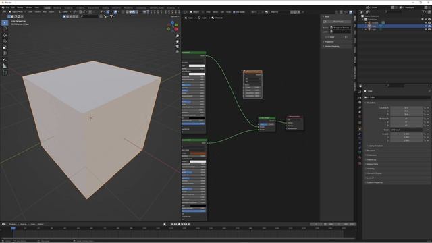Viewport: 432px width, 243px height.
Task: Open the Output properties tab
Action: [x=360, y=103]
